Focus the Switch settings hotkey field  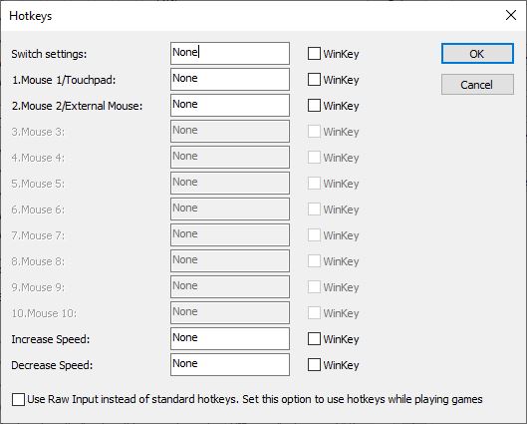pyautogui.click(x=230, y=53)
